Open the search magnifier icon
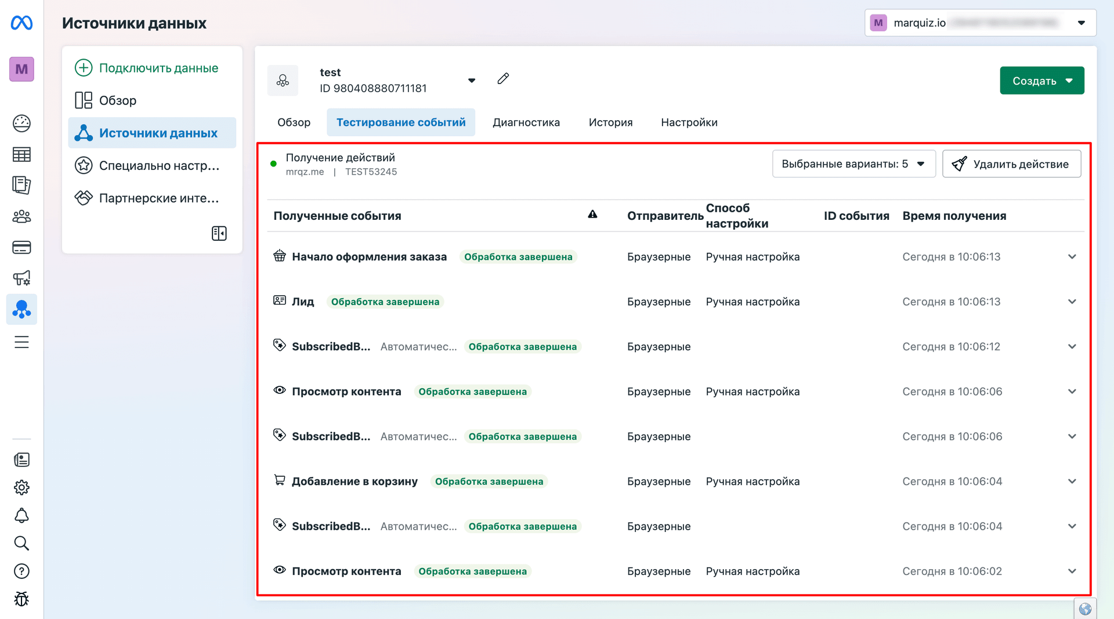1114x619 pixels. tap(21, 543)
